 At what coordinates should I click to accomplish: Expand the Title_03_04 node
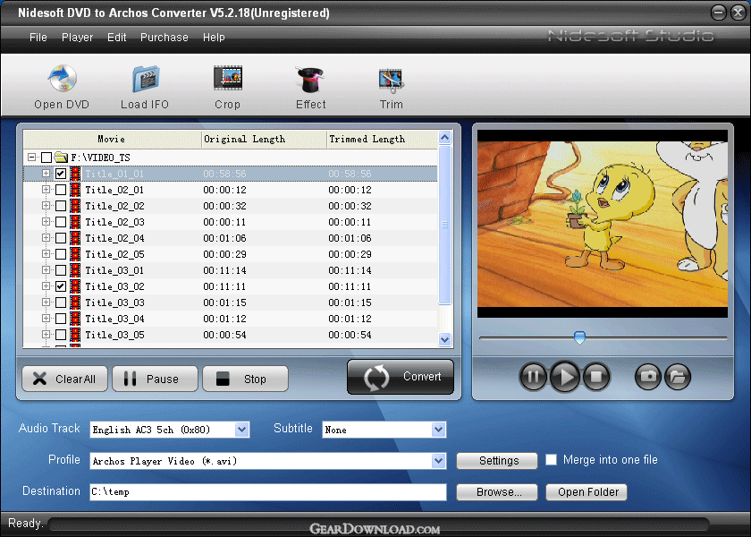(46, 318)
